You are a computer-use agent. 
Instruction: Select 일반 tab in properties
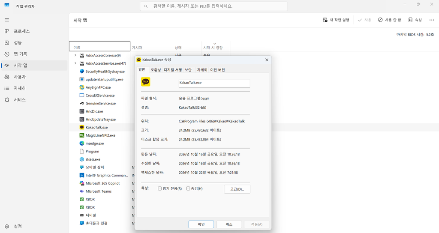tap(142, 69)
